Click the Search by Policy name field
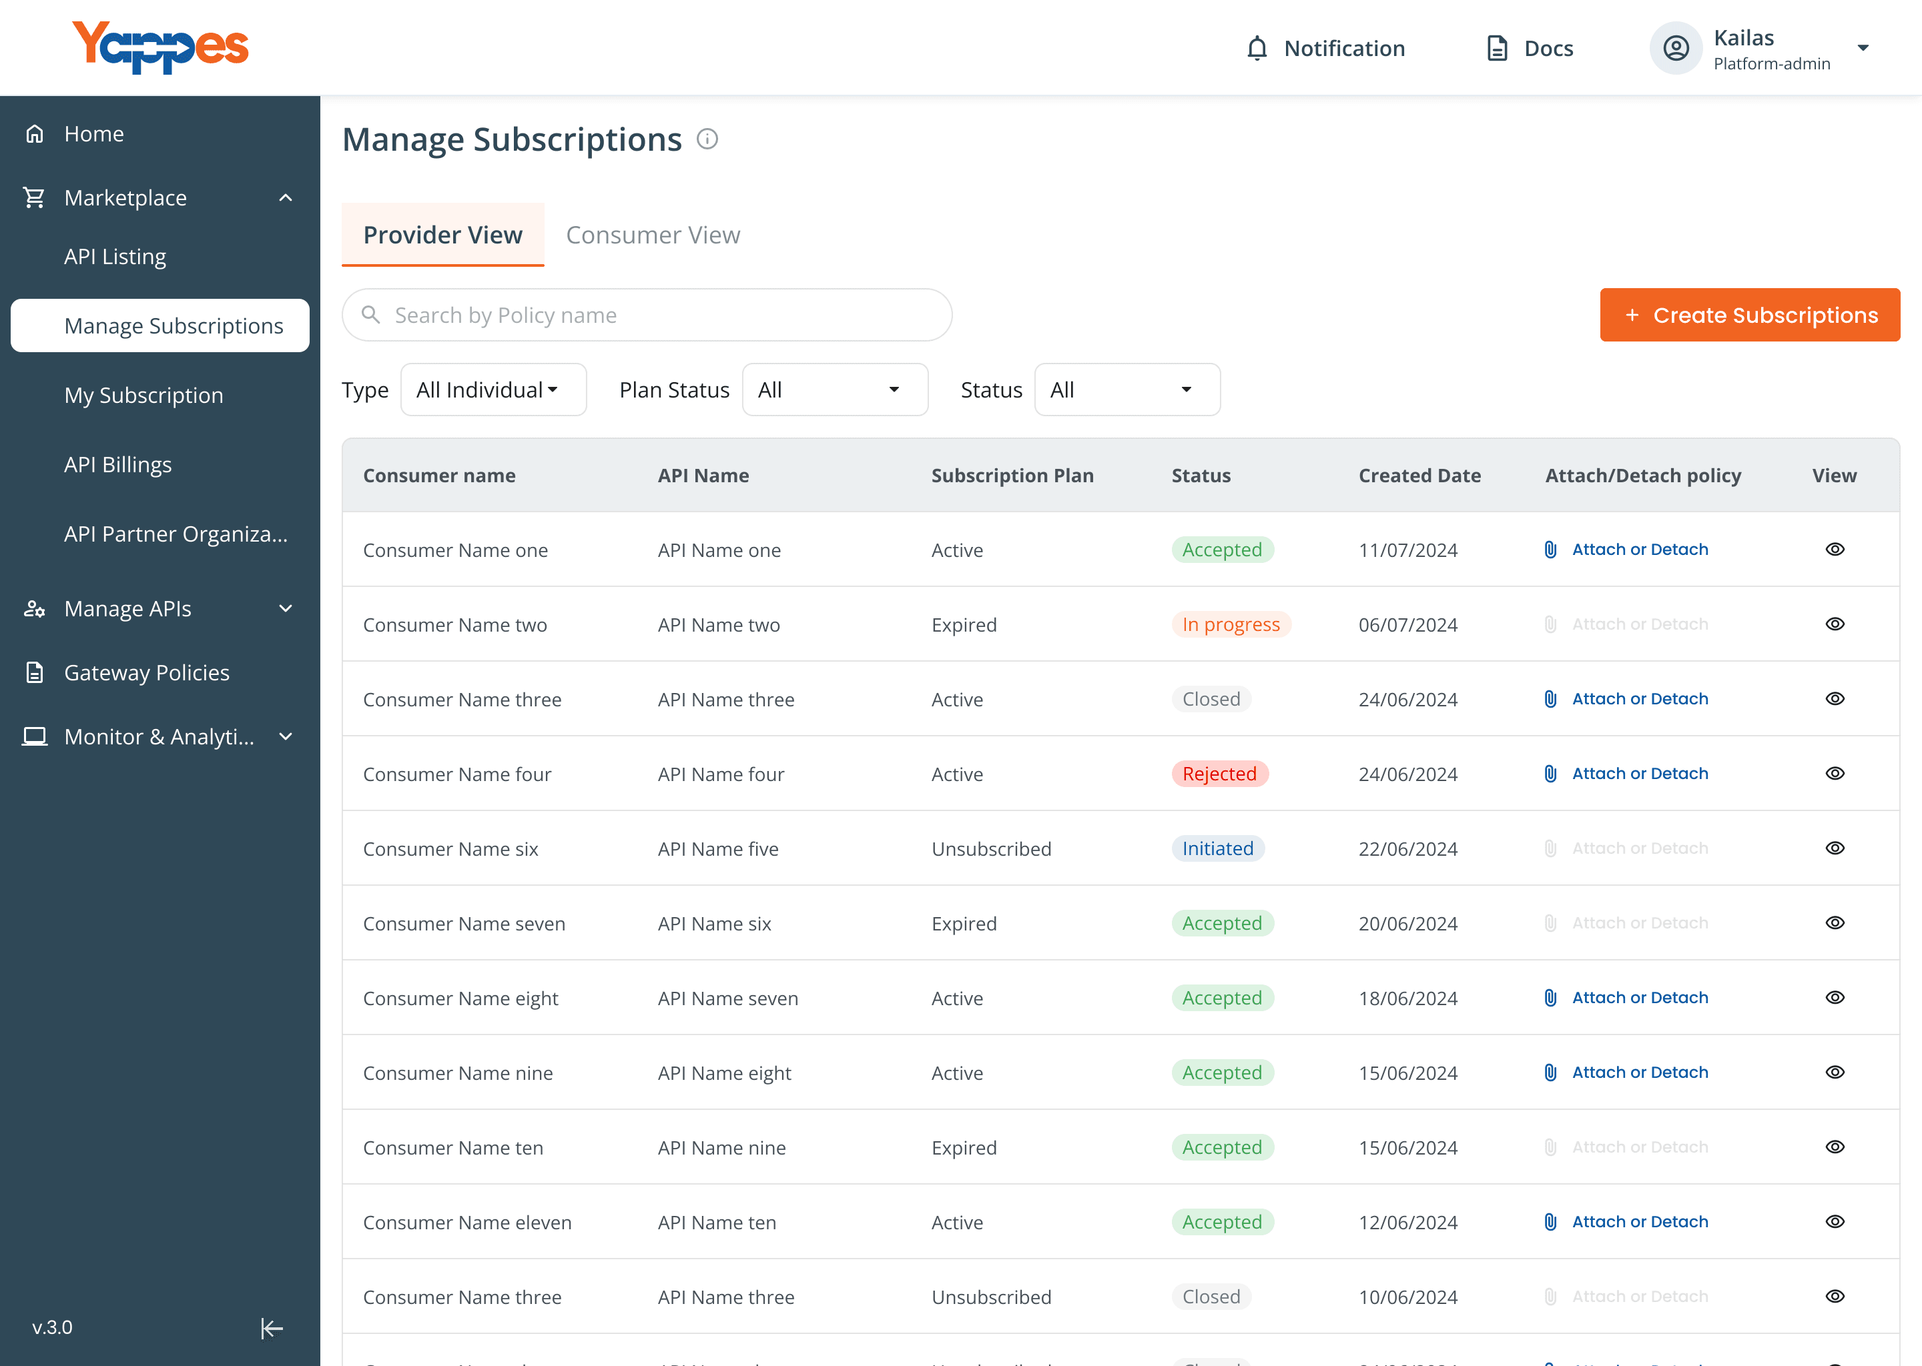 tap(646, 315)
